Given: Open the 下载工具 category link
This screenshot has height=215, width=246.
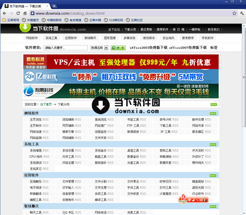Looking at the screenshot, I should [x=165, y=126].
